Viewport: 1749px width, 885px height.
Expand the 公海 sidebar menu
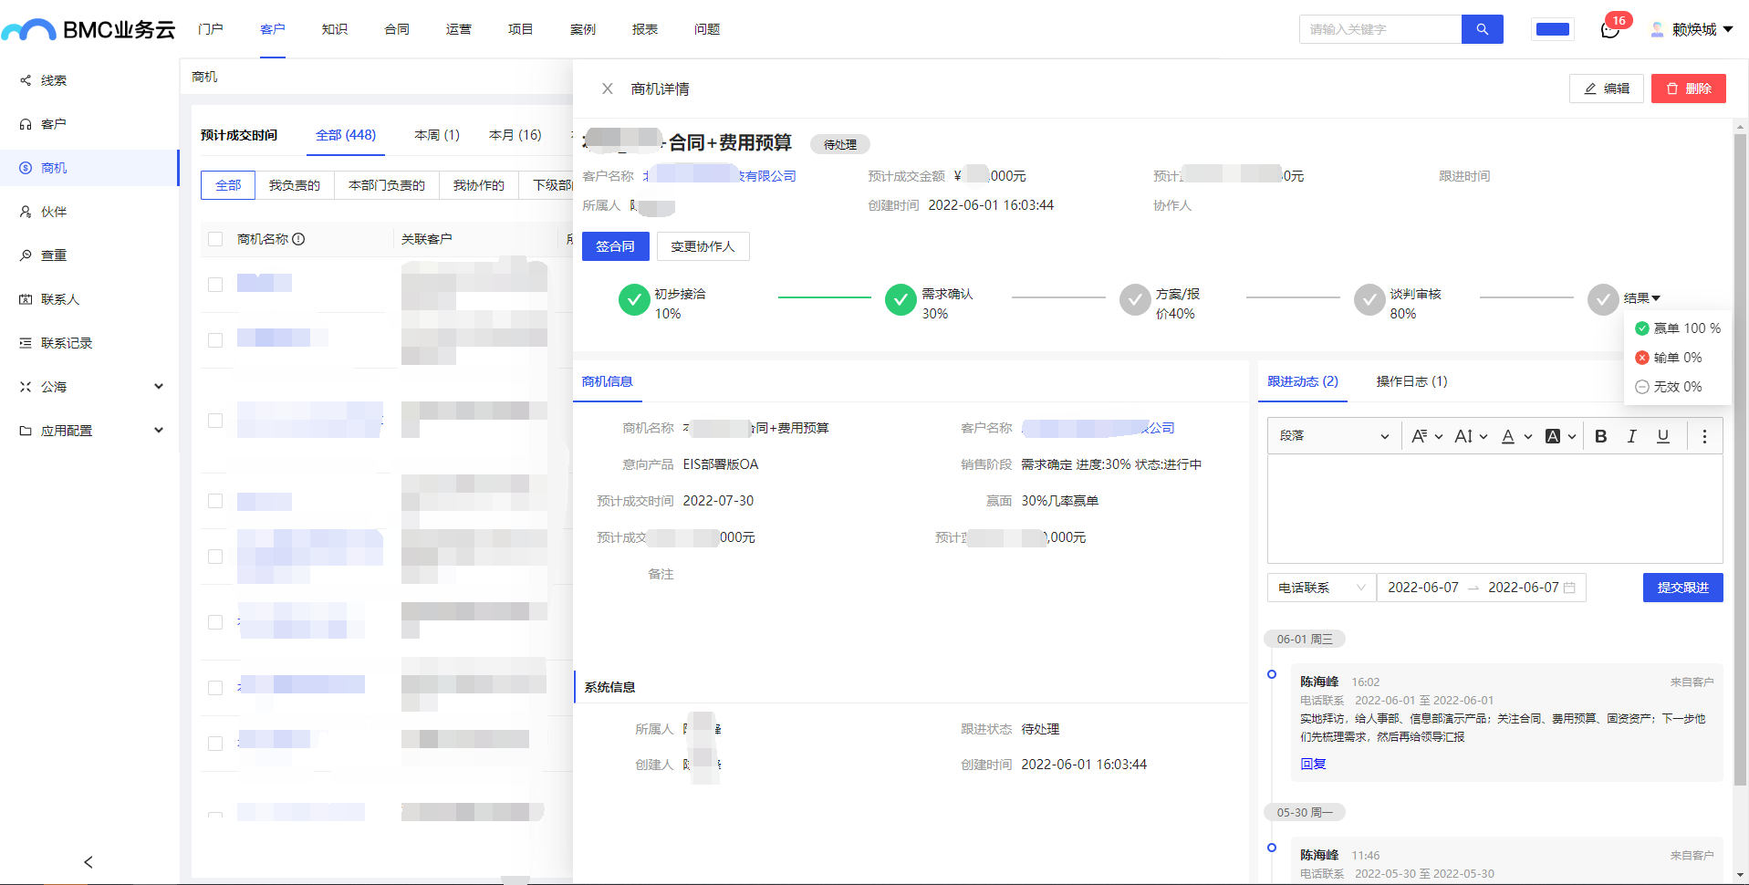159,387
